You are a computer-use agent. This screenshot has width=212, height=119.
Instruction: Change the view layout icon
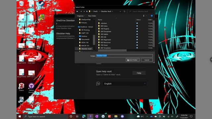[143, 16]
